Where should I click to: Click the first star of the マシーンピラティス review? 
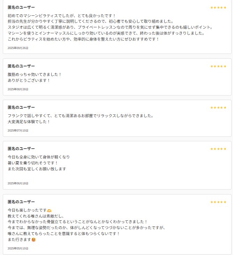point(212,7)
